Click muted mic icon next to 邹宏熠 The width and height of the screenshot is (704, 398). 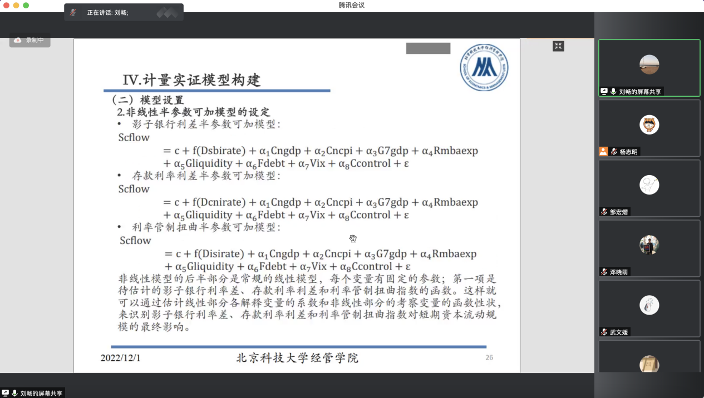click(604, 212)
